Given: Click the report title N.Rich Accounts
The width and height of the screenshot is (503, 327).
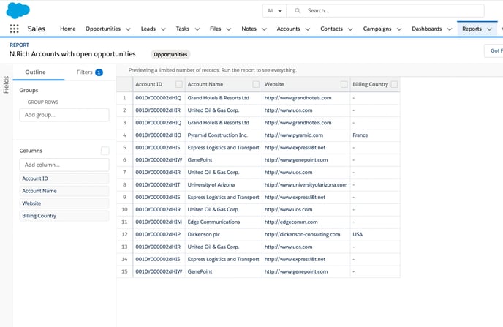Looking at the screenshot, I should tap(72, 54).
